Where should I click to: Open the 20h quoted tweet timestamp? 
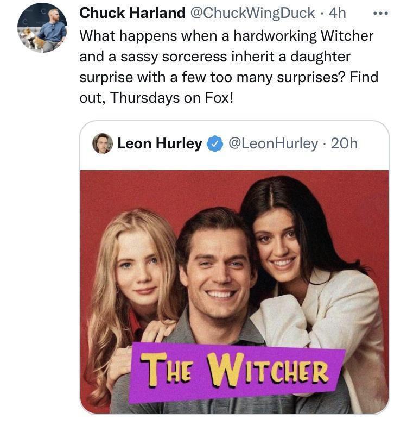(x=344, y=143)
